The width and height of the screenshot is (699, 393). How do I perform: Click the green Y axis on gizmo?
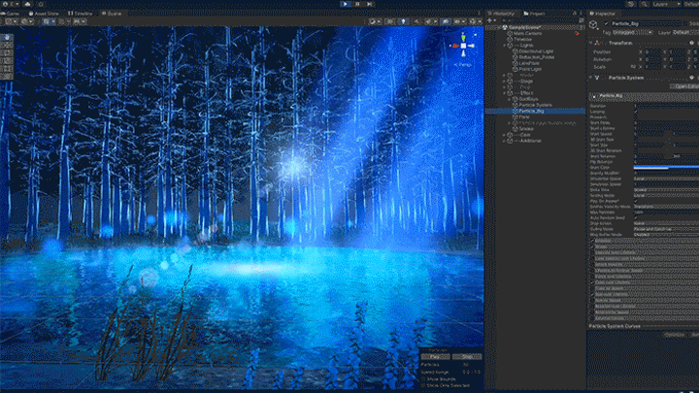[x=463, y=37]
